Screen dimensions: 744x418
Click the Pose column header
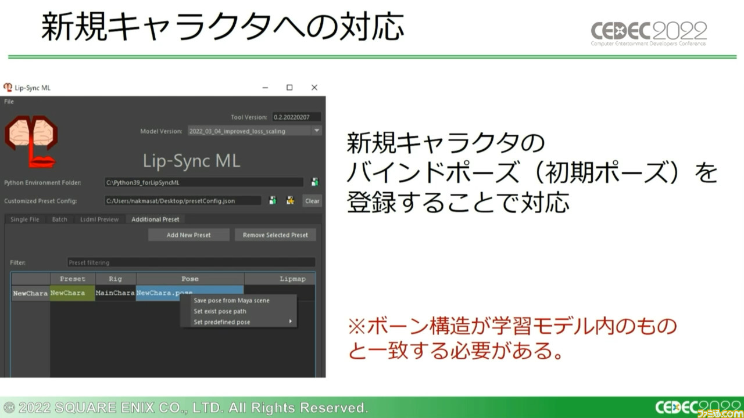click(190, 279)
